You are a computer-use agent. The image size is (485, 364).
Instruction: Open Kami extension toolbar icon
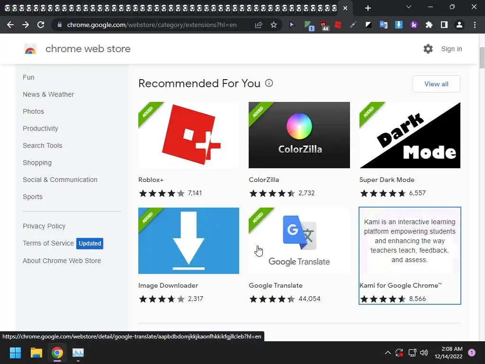click(x=414, y=25)
